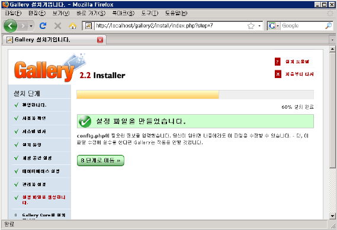
Task: Open the 시스템 검사 step in the sidebar
Action: [x=34, y=131]
